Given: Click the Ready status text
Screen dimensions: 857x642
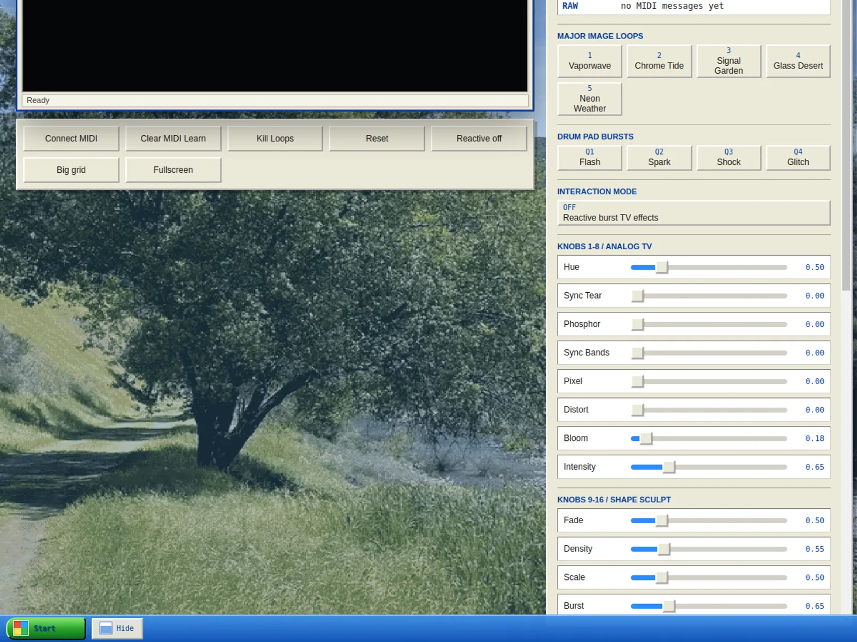Looking at the screenshot, I should [38, 101].
